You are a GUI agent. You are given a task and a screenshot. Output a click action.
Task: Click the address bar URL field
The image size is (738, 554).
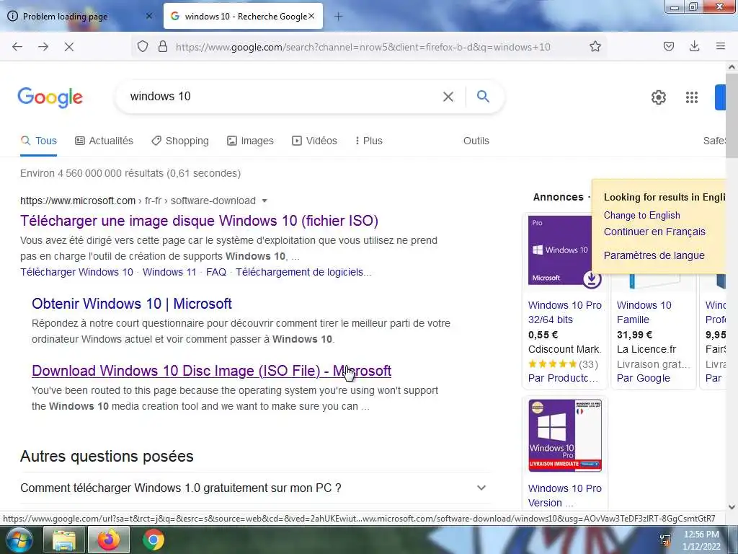point(363,47)
